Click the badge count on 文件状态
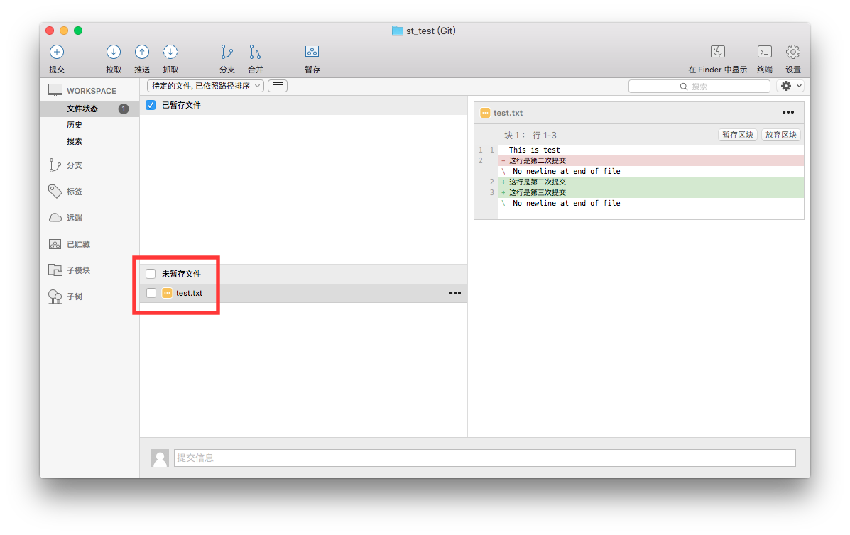 [124, 109]
